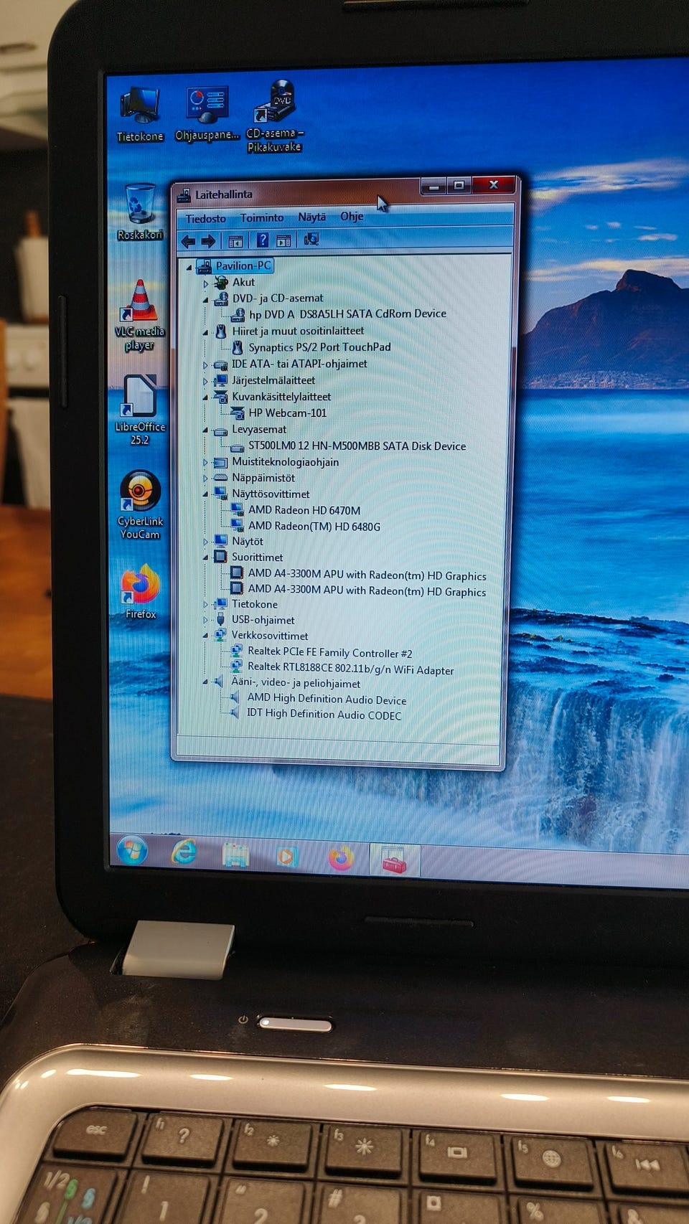
Task: Open Windows Explorer folder on taskbar
Action: (235, 855)
